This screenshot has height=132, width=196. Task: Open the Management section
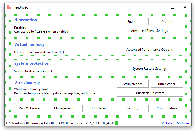(x=64, y=108)
